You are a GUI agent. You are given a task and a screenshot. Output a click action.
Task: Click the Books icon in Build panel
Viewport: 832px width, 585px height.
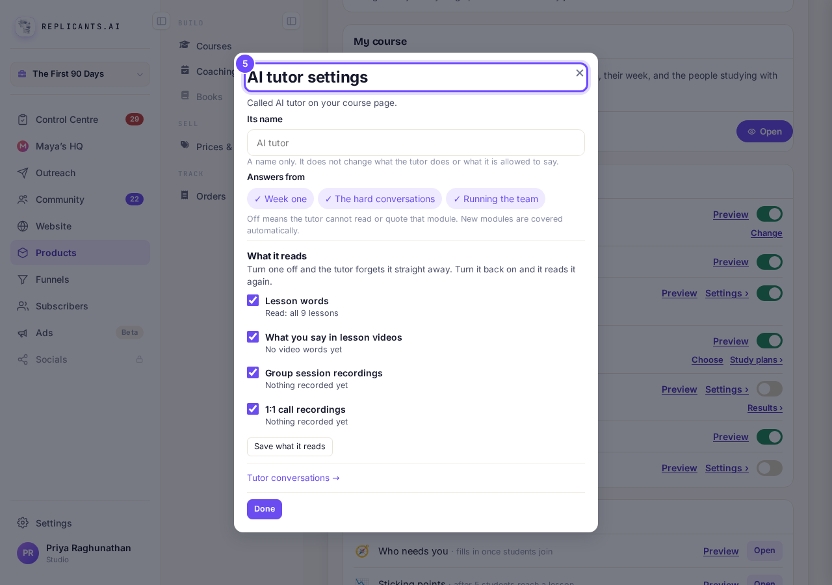pos(185,96)
